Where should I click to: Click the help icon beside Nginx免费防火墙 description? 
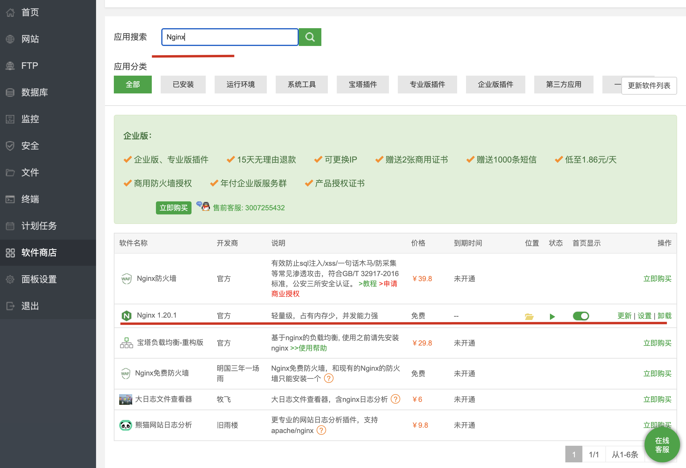pyautogui.click(x=329, y=378)
